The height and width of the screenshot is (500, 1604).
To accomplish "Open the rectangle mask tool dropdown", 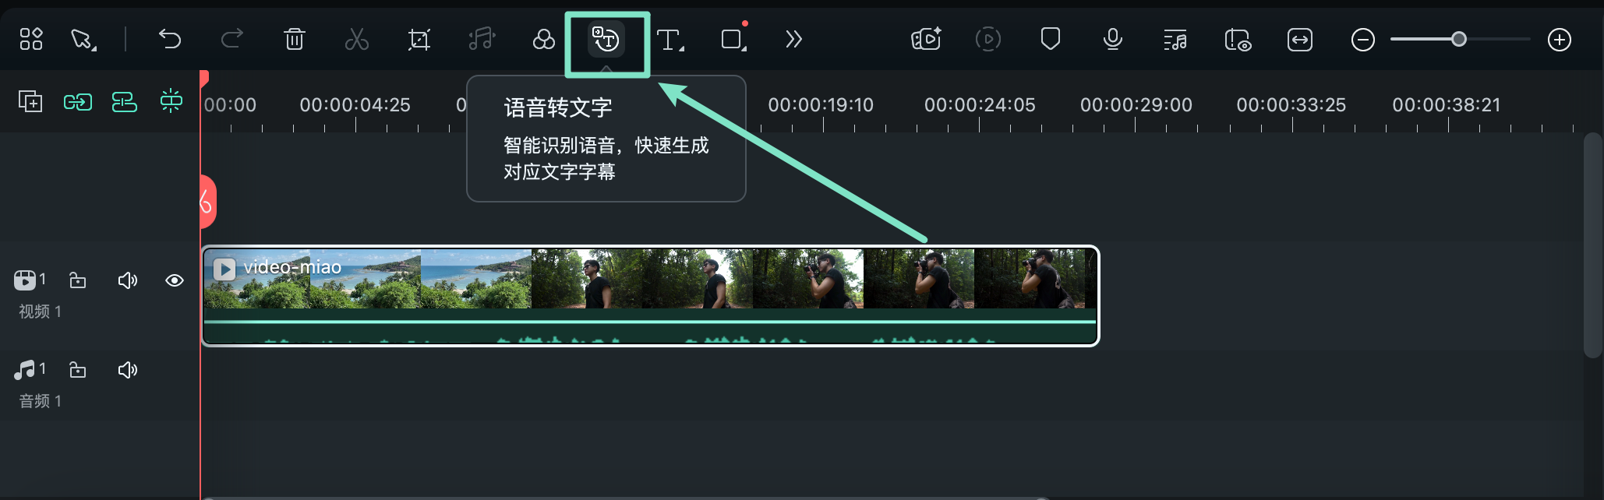I will coord(733,39).
